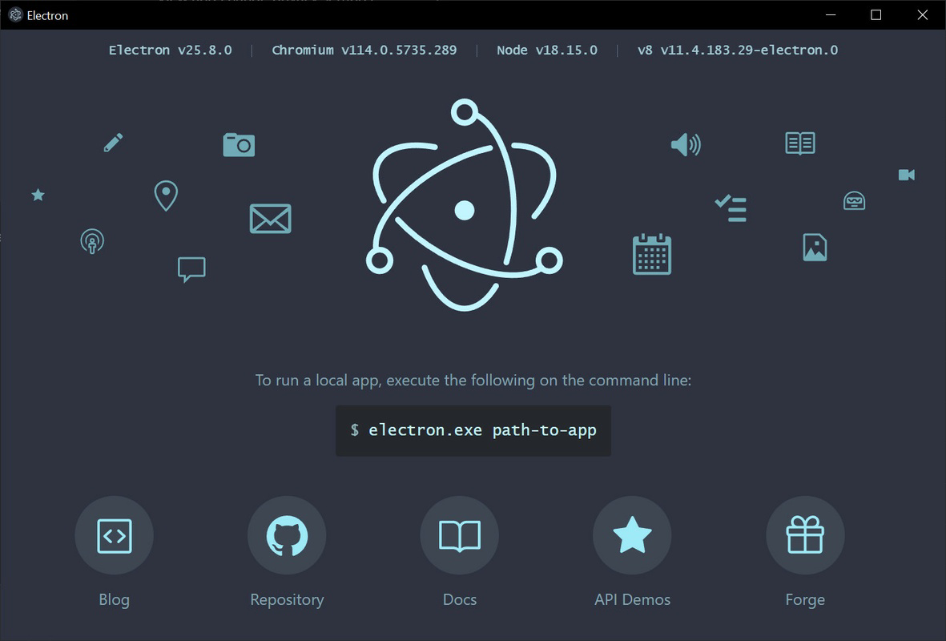Click the video camera icon
This screenshot has width=946, height=641.
click(907, 175)
